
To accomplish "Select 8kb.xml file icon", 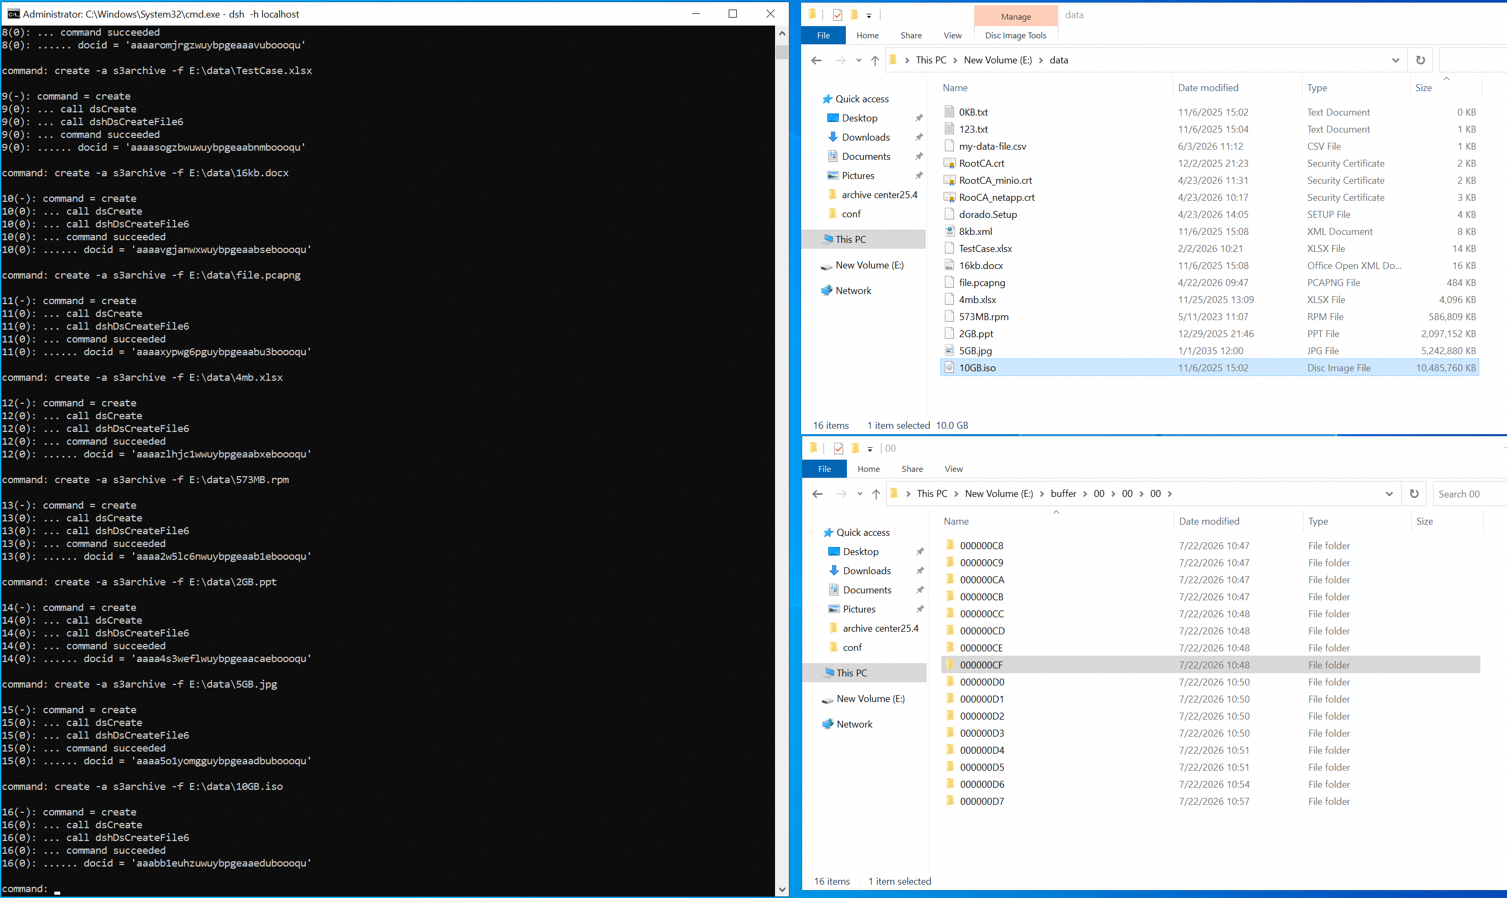I will click(950, 231).
